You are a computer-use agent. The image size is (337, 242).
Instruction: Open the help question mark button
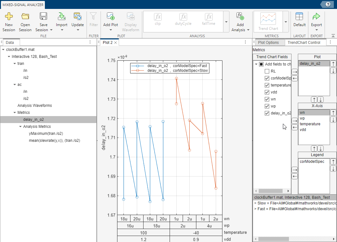tap(328, 4)
